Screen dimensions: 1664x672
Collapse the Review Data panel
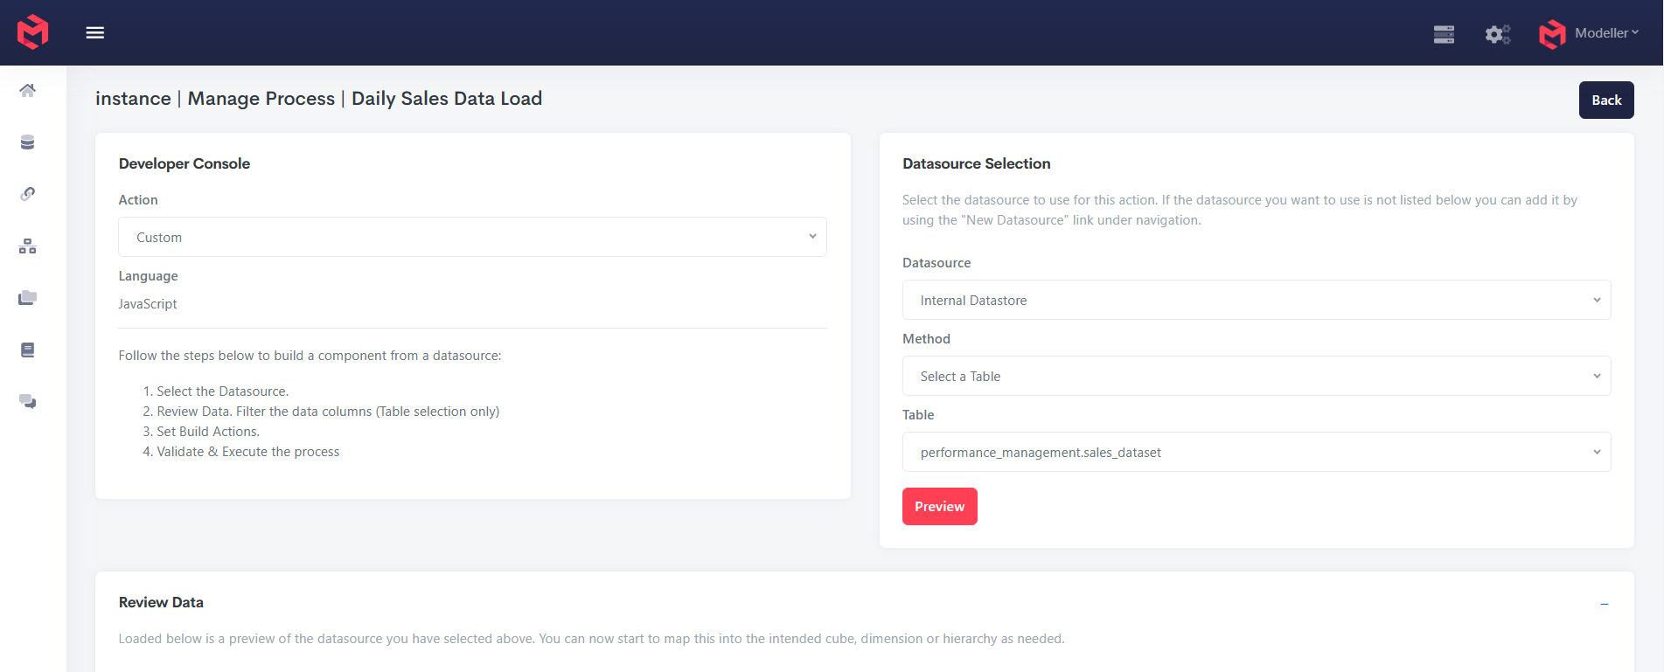click(1605, 604)
